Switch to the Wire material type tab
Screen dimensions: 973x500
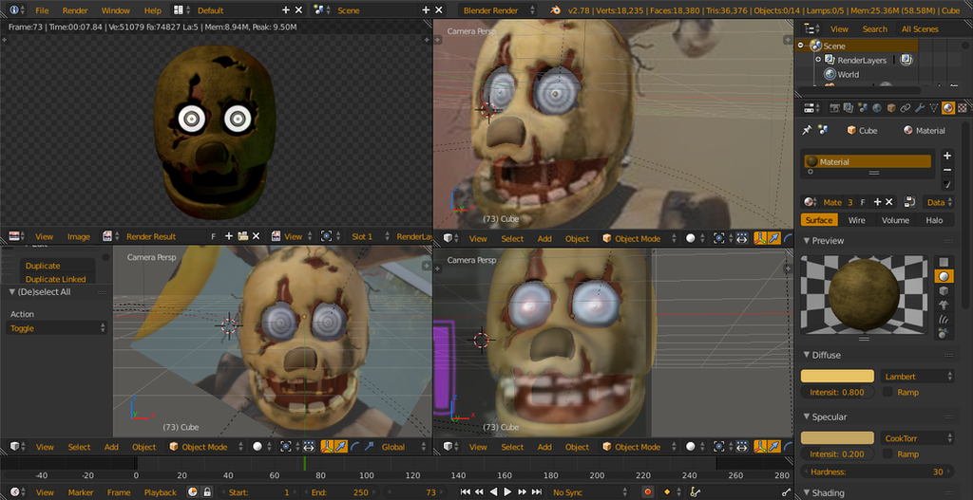tap(857, 220)
